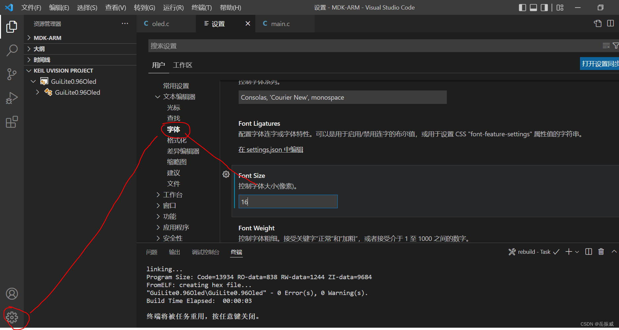
Task: Collapse the 文本编辑器 settings category
Action: click(x=158, y=97)
